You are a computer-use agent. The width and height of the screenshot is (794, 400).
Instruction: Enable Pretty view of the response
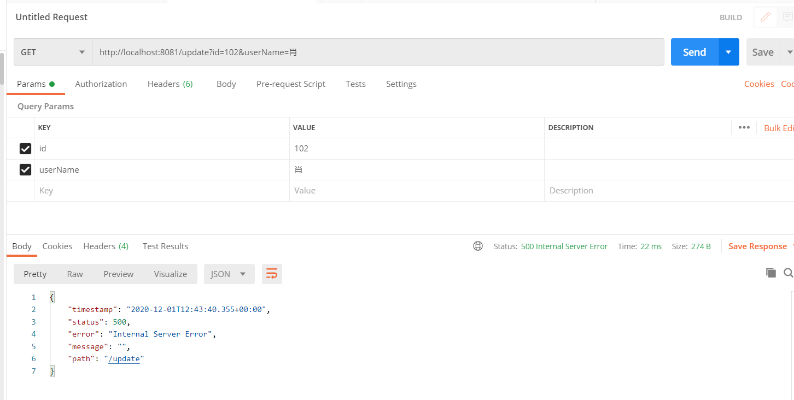point(34,274)
